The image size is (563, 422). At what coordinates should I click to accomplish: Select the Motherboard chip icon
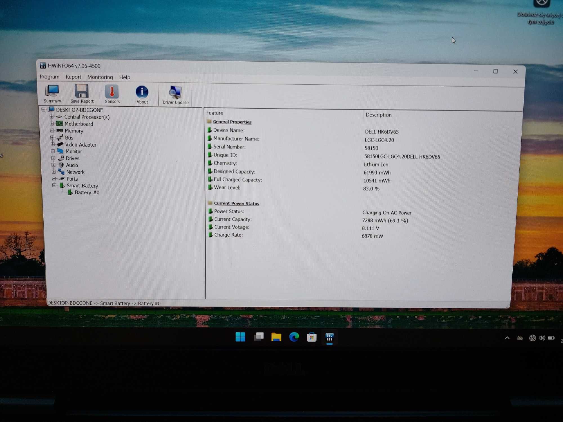pos(59,124)
